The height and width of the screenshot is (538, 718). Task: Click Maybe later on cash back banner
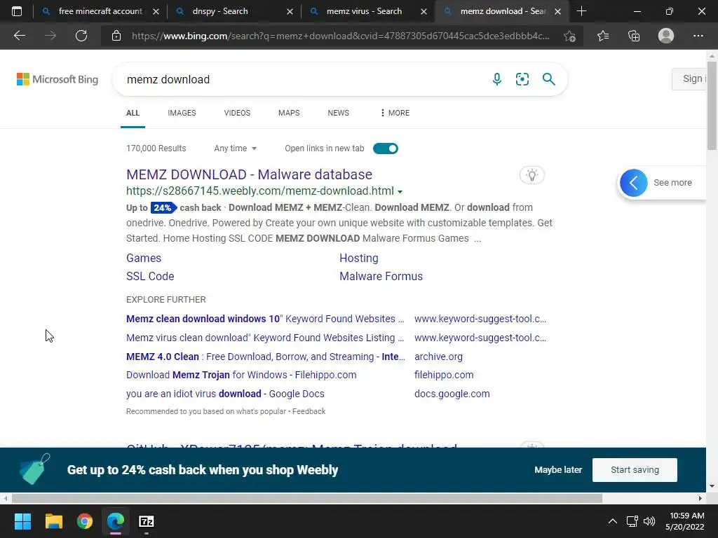click(558, 470)
